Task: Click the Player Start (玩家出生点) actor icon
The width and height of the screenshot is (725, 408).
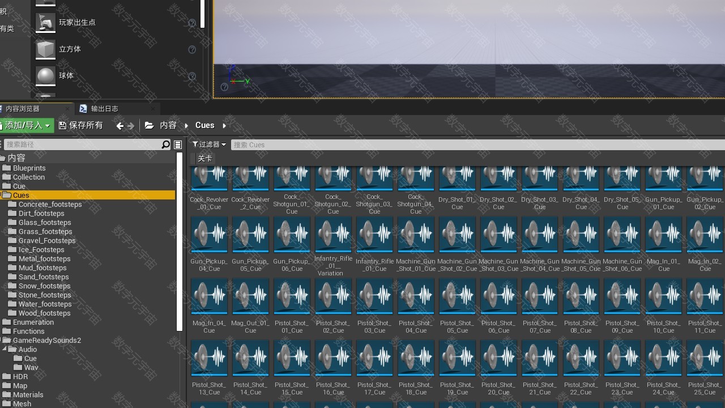Action: [x=45, y=23]
